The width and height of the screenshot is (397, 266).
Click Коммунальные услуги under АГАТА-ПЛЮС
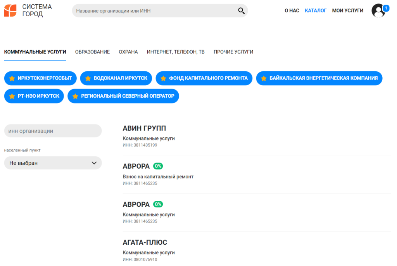tap(148, 252)
